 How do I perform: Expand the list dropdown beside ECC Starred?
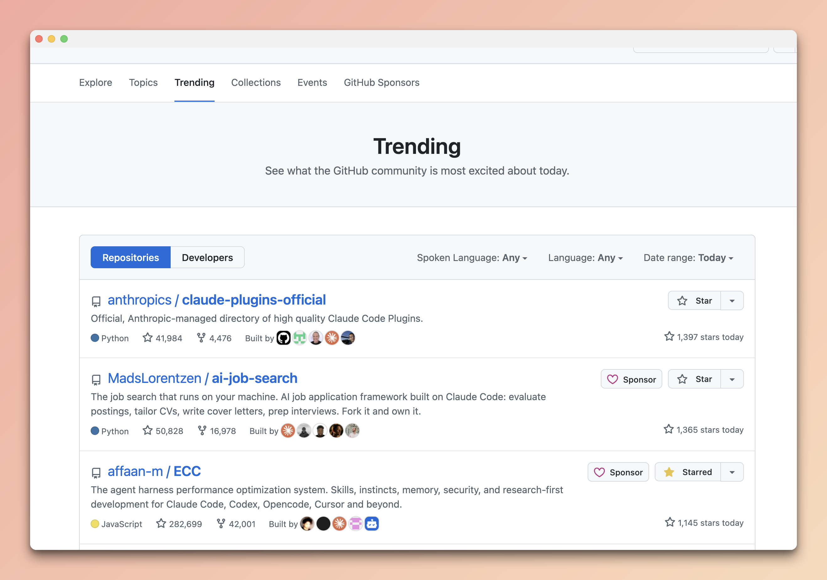(x=732, y=472)
